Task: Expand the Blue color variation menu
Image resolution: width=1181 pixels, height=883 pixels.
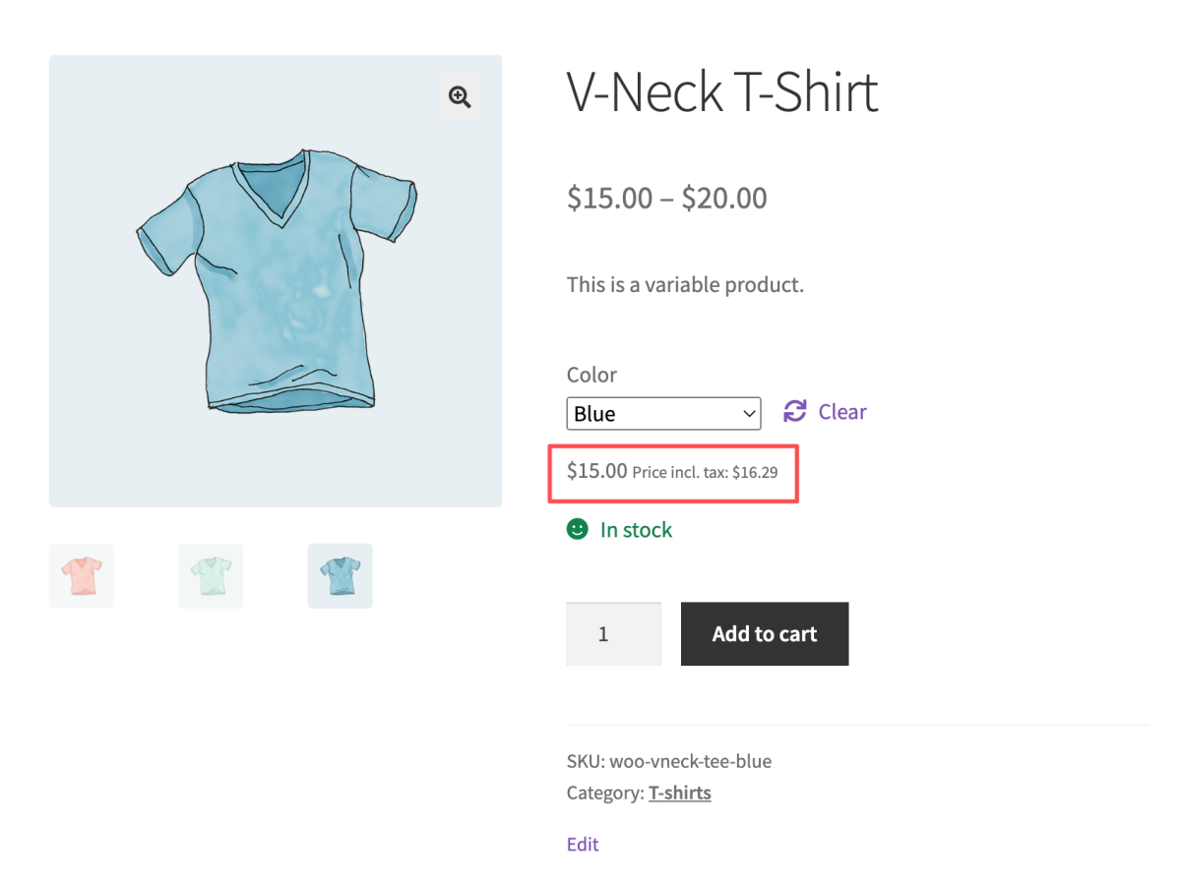Action: click(663, 413)
